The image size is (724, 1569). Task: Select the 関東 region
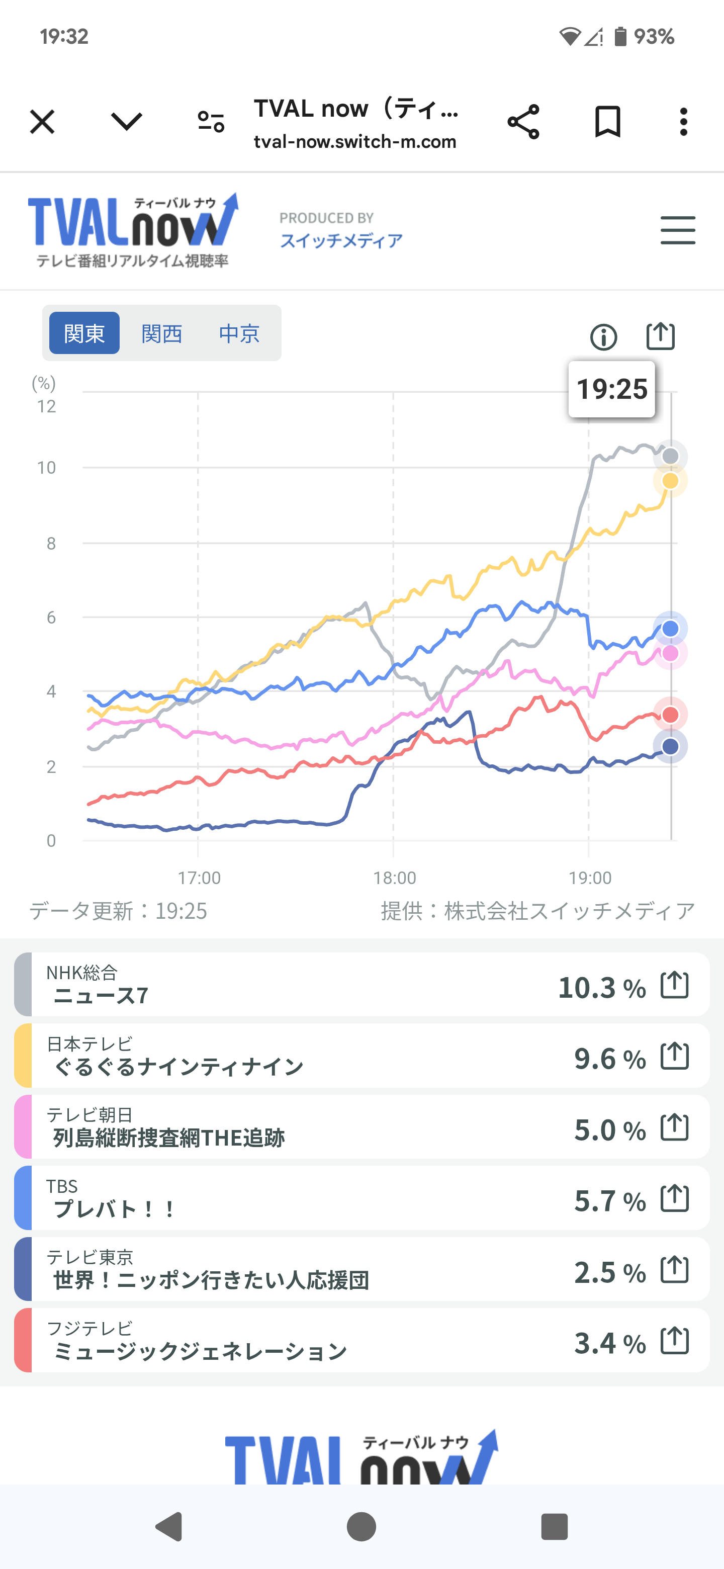[x=84, y=333]
